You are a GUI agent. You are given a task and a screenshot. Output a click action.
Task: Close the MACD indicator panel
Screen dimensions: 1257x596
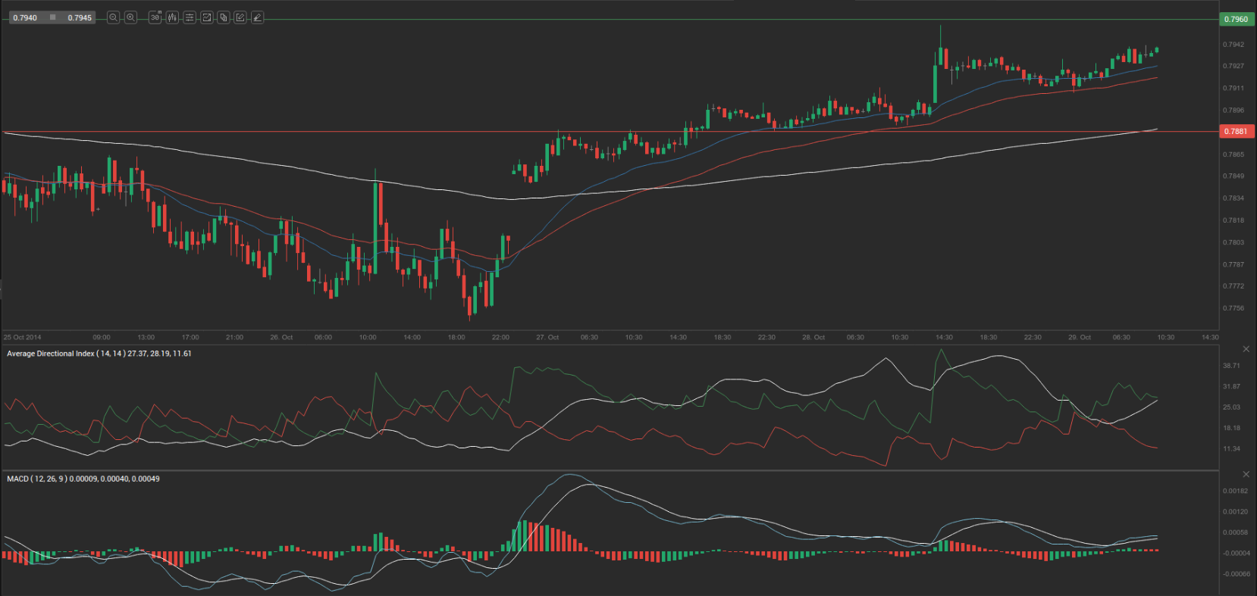tap(1246, 474)
